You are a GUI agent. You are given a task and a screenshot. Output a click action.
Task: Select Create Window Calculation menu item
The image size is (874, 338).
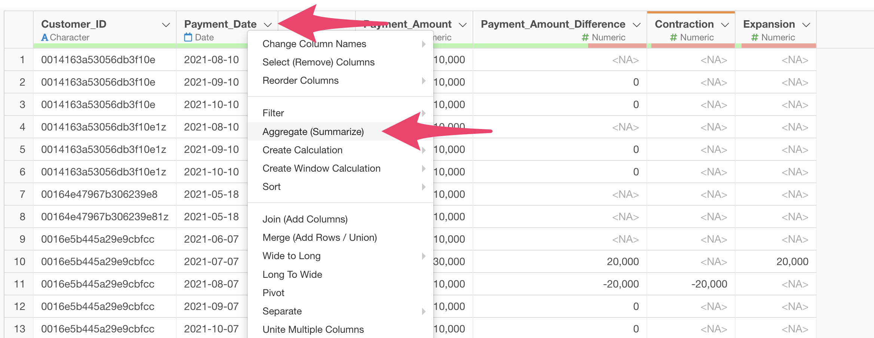pos(321,168)
